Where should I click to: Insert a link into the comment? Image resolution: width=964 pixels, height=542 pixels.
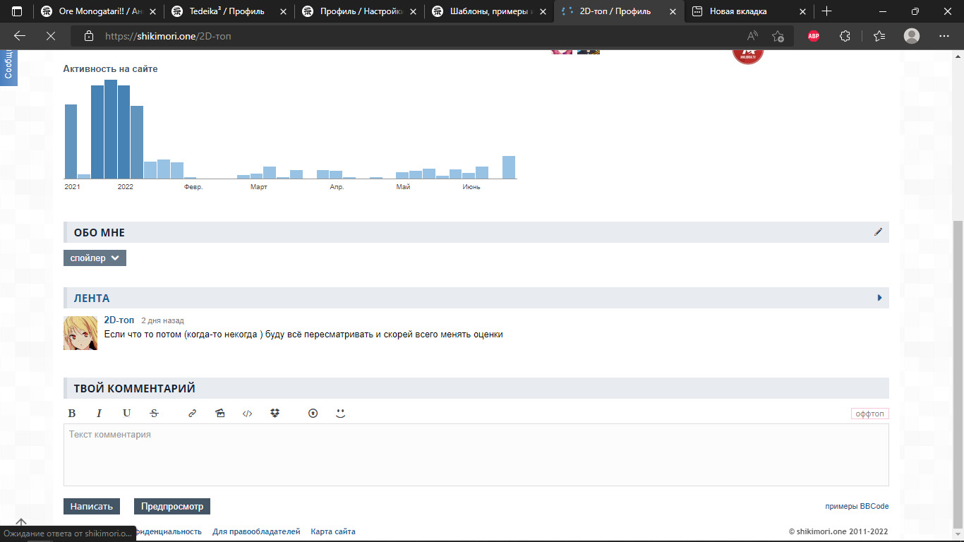(192, 414)
